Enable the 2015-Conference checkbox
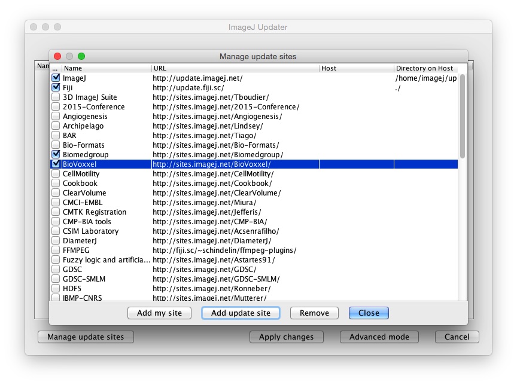Screen dimensions: 517x385 click(56, 106)
